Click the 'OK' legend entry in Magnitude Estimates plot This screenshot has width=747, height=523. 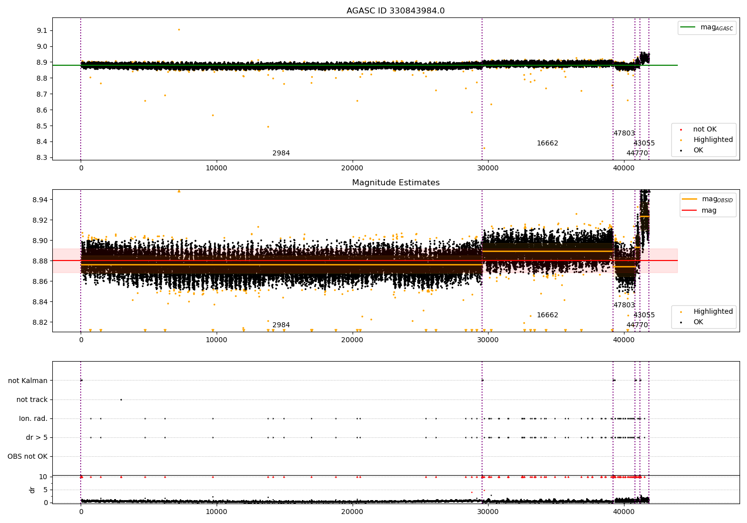tap(698, 322)
